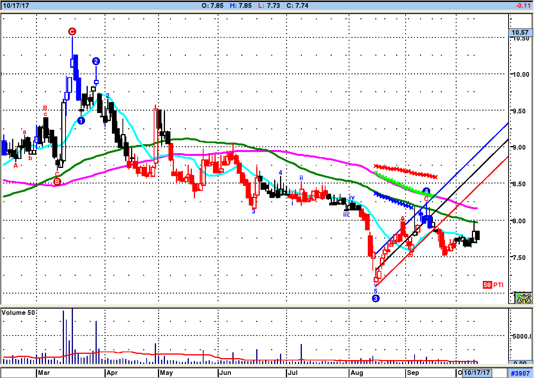Click the C: 7.74 close value in header

point(297,5)
